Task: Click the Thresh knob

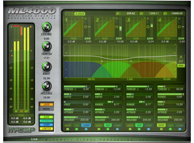Action: pyautogui.click(x=46, y=46)
